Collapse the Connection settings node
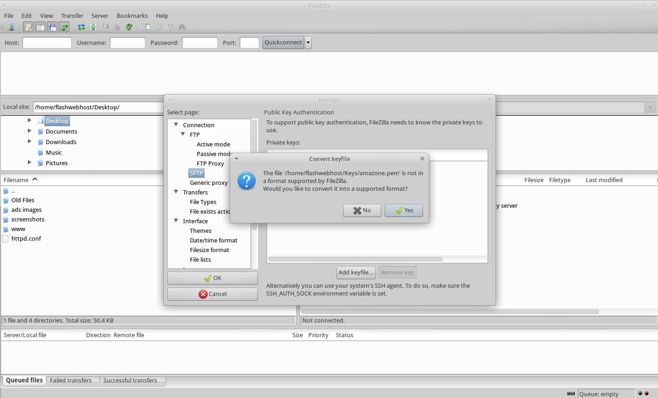The height and width of the screenshot is (398, 658). pos(176,124)
